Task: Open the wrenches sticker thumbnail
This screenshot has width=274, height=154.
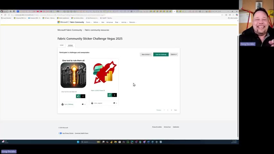Action: coord(73,75)
